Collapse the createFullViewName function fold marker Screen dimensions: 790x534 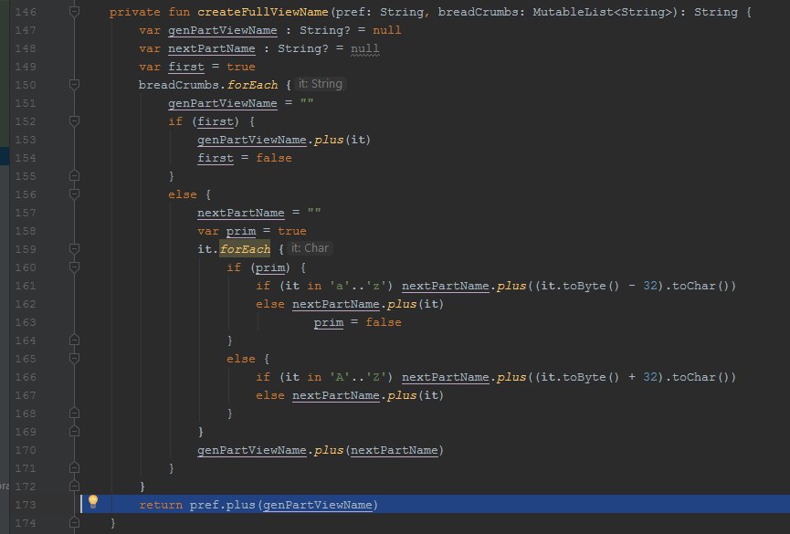pyautogui.click(x=74, y=11)
